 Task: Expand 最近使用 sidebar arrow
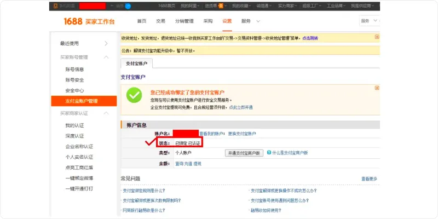[x=106, y=43]
